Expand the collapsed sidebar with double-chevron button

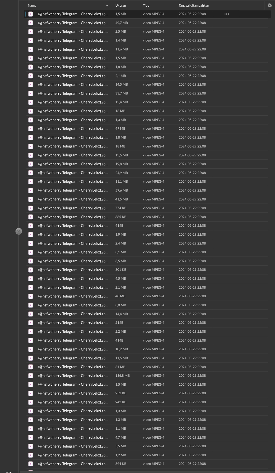tap(19, 231)
